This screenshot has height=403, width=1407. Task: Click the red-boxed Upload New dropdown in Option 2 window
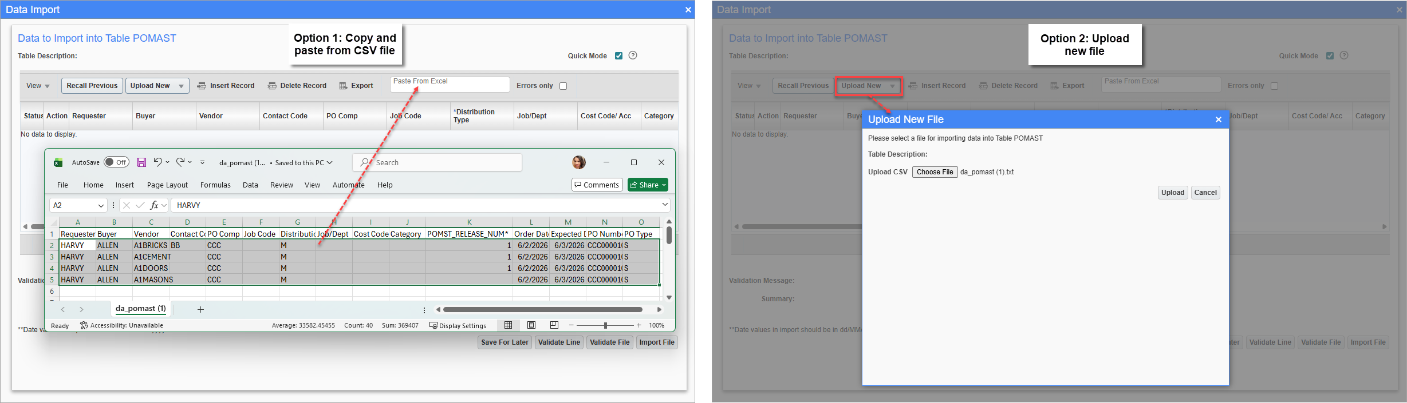click(868, 86)
